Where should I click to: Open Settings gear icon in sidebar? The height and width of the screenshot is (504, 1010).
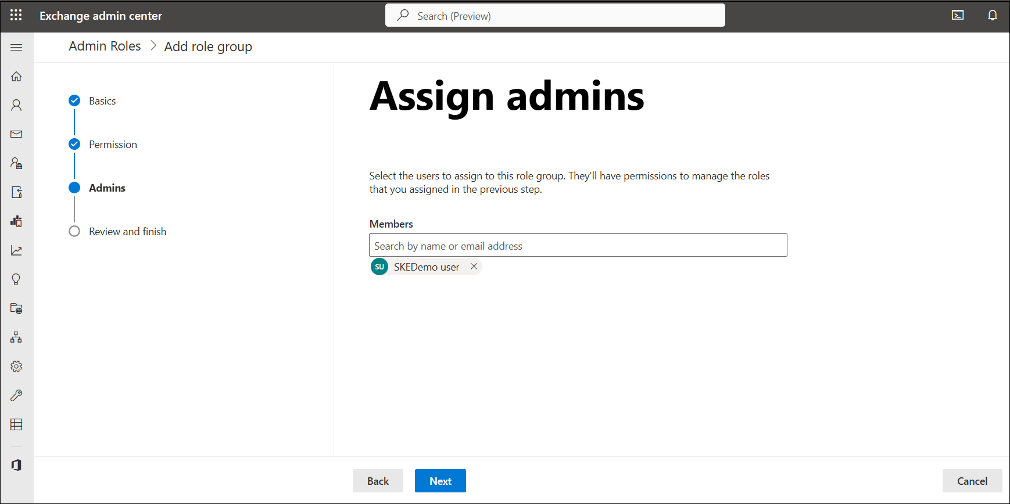16,366
